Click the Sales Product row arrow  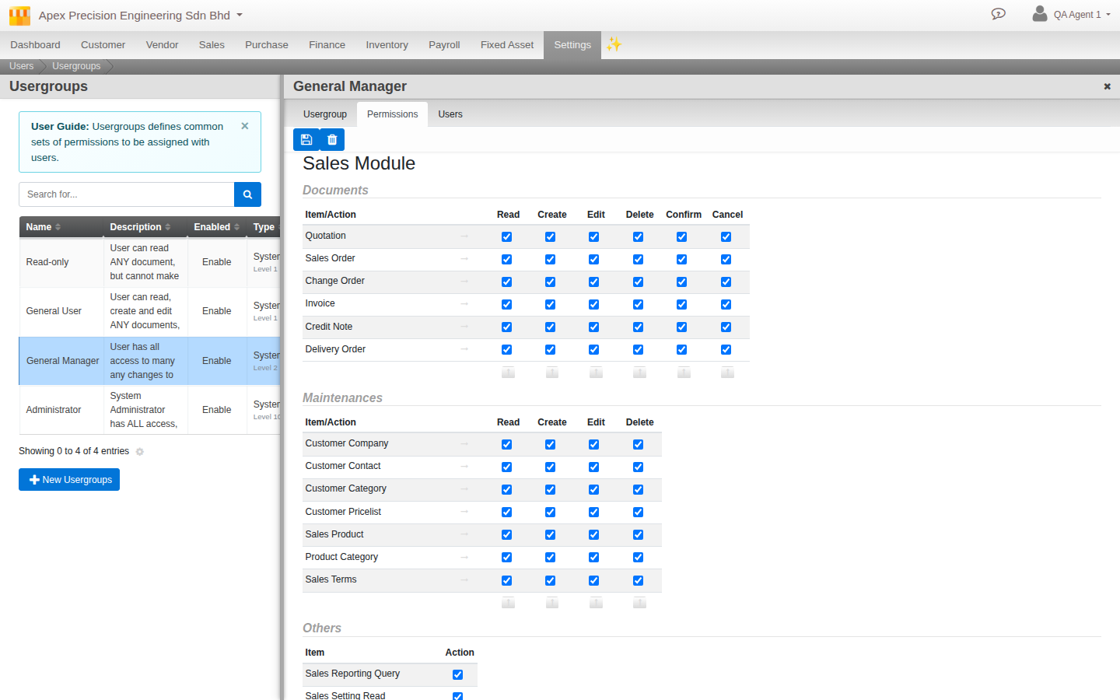coord(464,534)
